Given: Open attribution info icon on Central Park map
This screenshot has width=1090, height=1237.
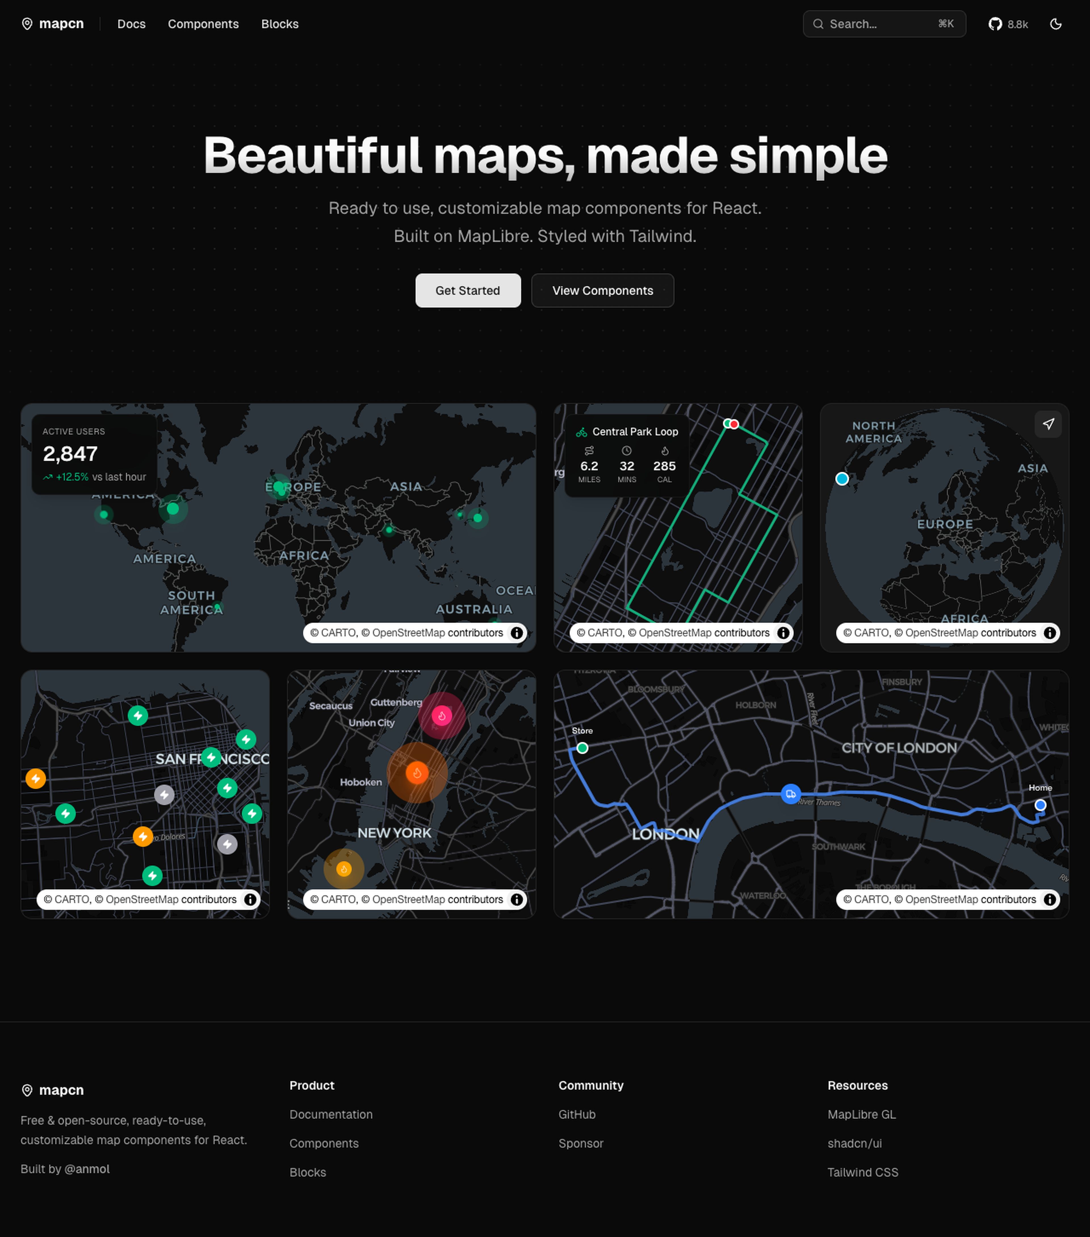Looking at the screenshot, I should [x=783, y=632].
